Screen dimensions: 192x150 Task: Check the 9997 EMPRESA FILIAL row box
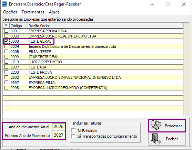tap(6, 83)
